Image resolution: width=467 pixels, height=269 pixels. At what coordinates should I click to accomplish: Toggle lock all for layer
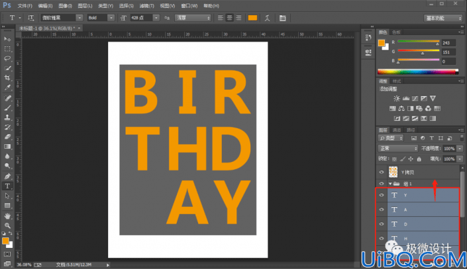(419, 159)
